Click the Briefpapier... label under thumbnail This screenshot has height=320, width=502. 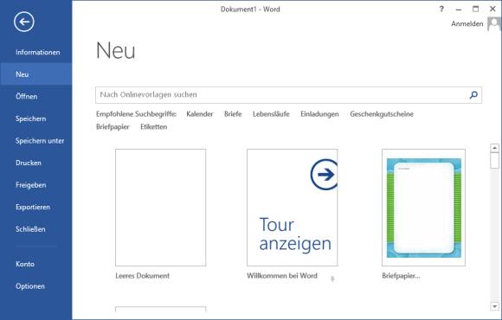[401, 276]
